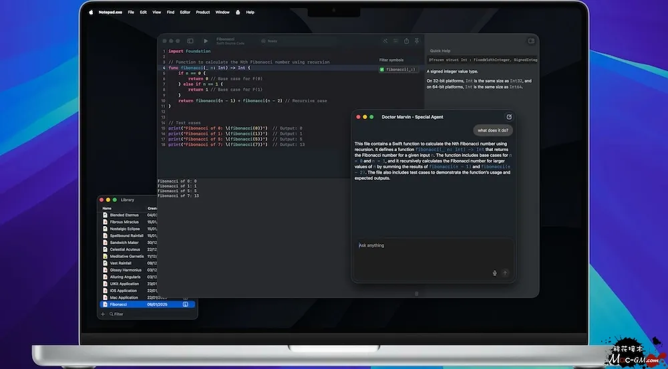The image size is (668, 369).
Task: Open the Find menu
Action: (x=170, y=12)
